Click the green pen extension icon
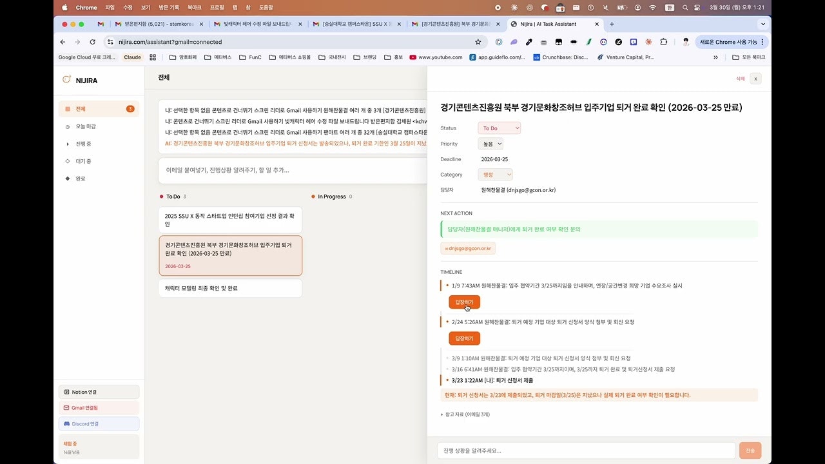 coord(589,42)
